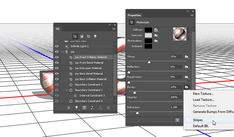Hide joy Front Inflation Material
Viewport: 234px width, 137px height.
click(x=57, y=57)
